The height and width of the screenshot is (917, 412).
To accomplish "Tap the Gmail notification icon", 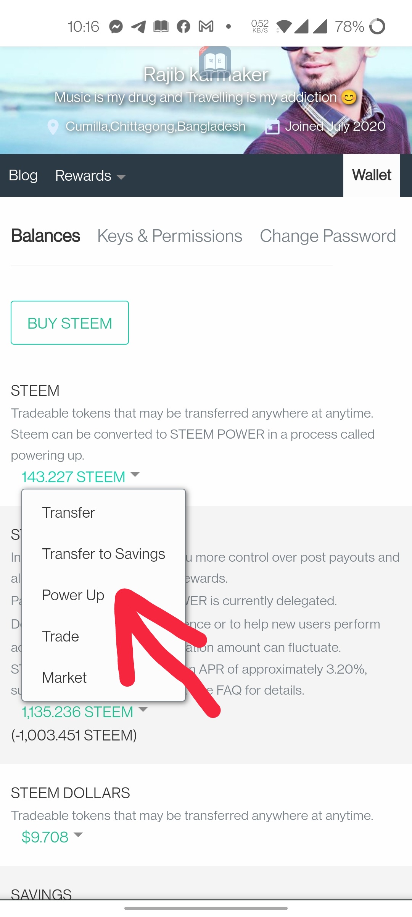I will pos(206,27).
